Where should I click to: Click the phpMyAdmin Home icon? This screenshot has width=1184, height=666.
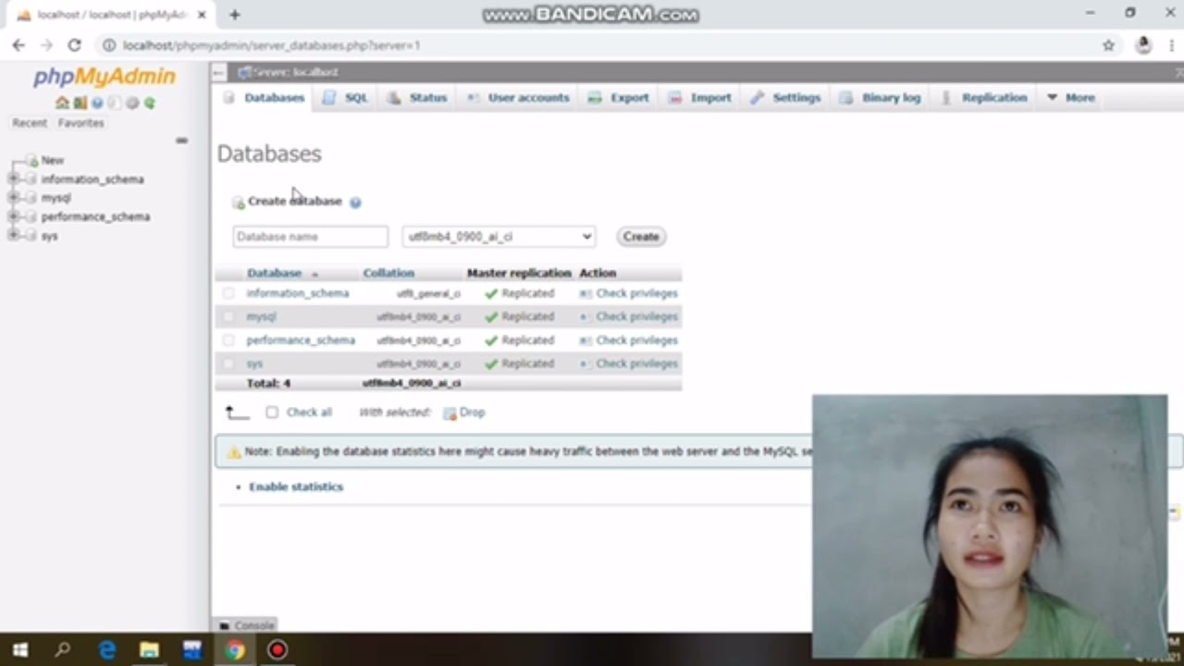tap(62, 103)
